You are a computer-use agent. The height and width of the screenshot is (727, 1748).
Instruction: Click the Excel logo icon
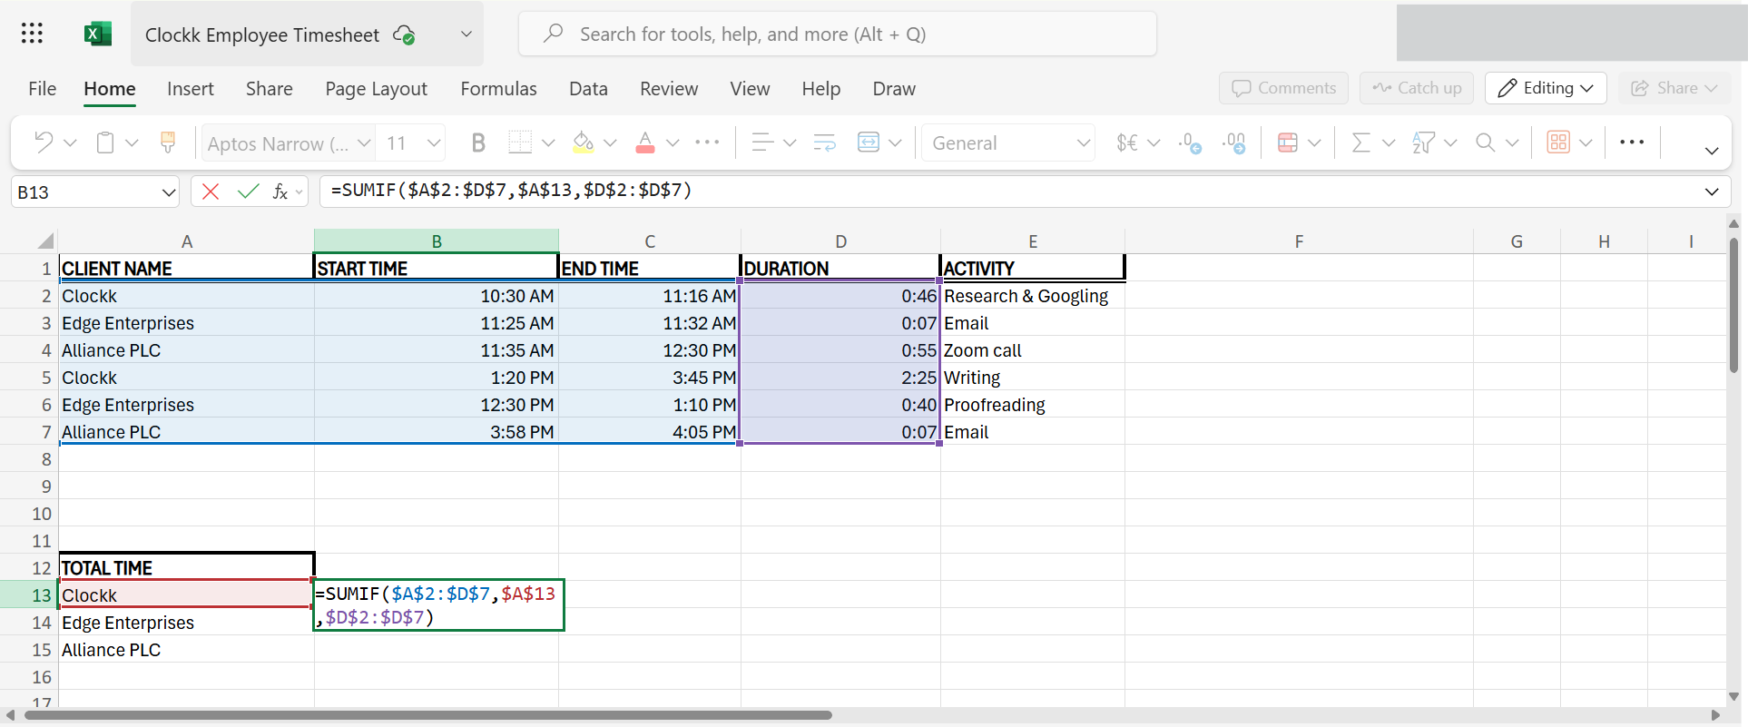(97, 34)
